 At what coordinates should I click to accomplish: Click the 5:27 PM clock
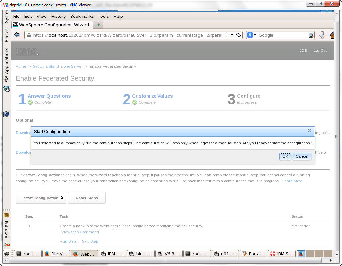[7, 229]
